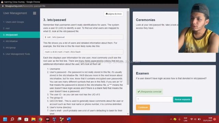Image resolution: width=219 pixels, height=123 pixels.
Task: Open Microsoft Store from taskbar
Action: click(26, 119)
